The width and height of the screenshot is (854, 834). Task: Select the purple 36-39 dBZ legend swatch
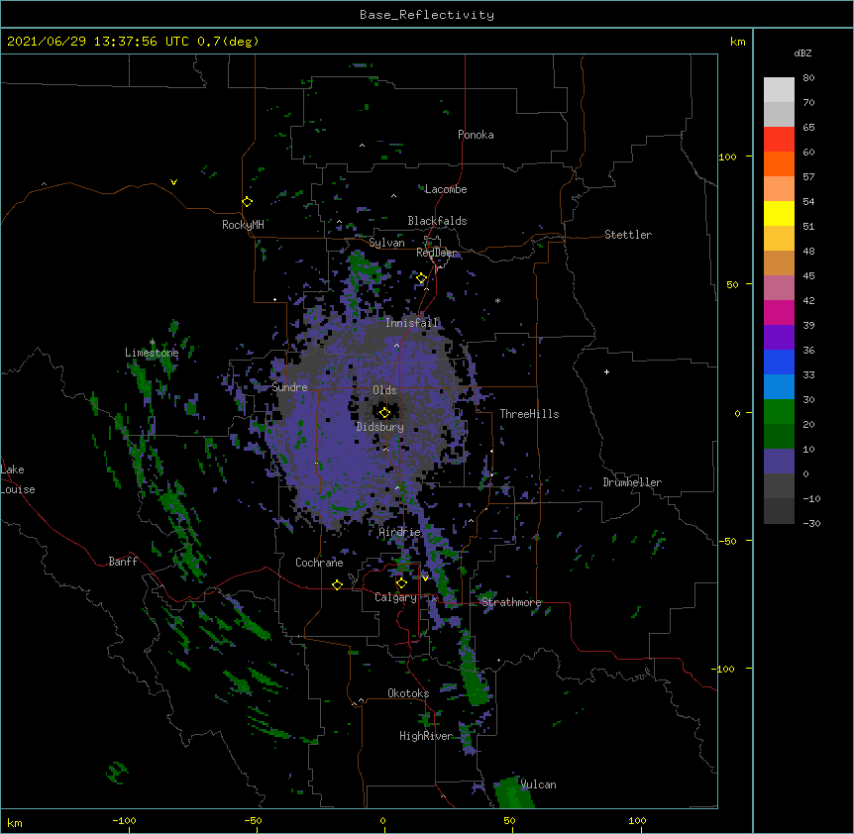click(x=779, y=338)
